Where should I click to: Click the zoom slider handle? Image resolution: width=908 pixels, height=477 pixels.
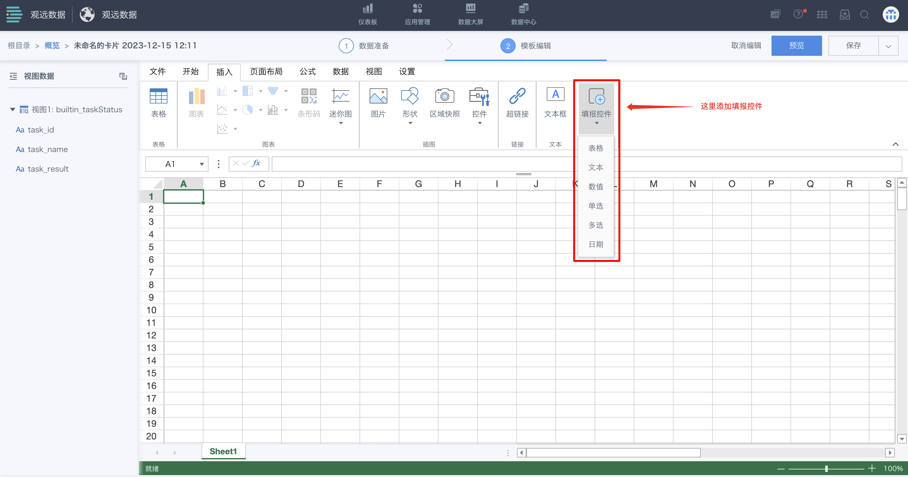[826, 468]
